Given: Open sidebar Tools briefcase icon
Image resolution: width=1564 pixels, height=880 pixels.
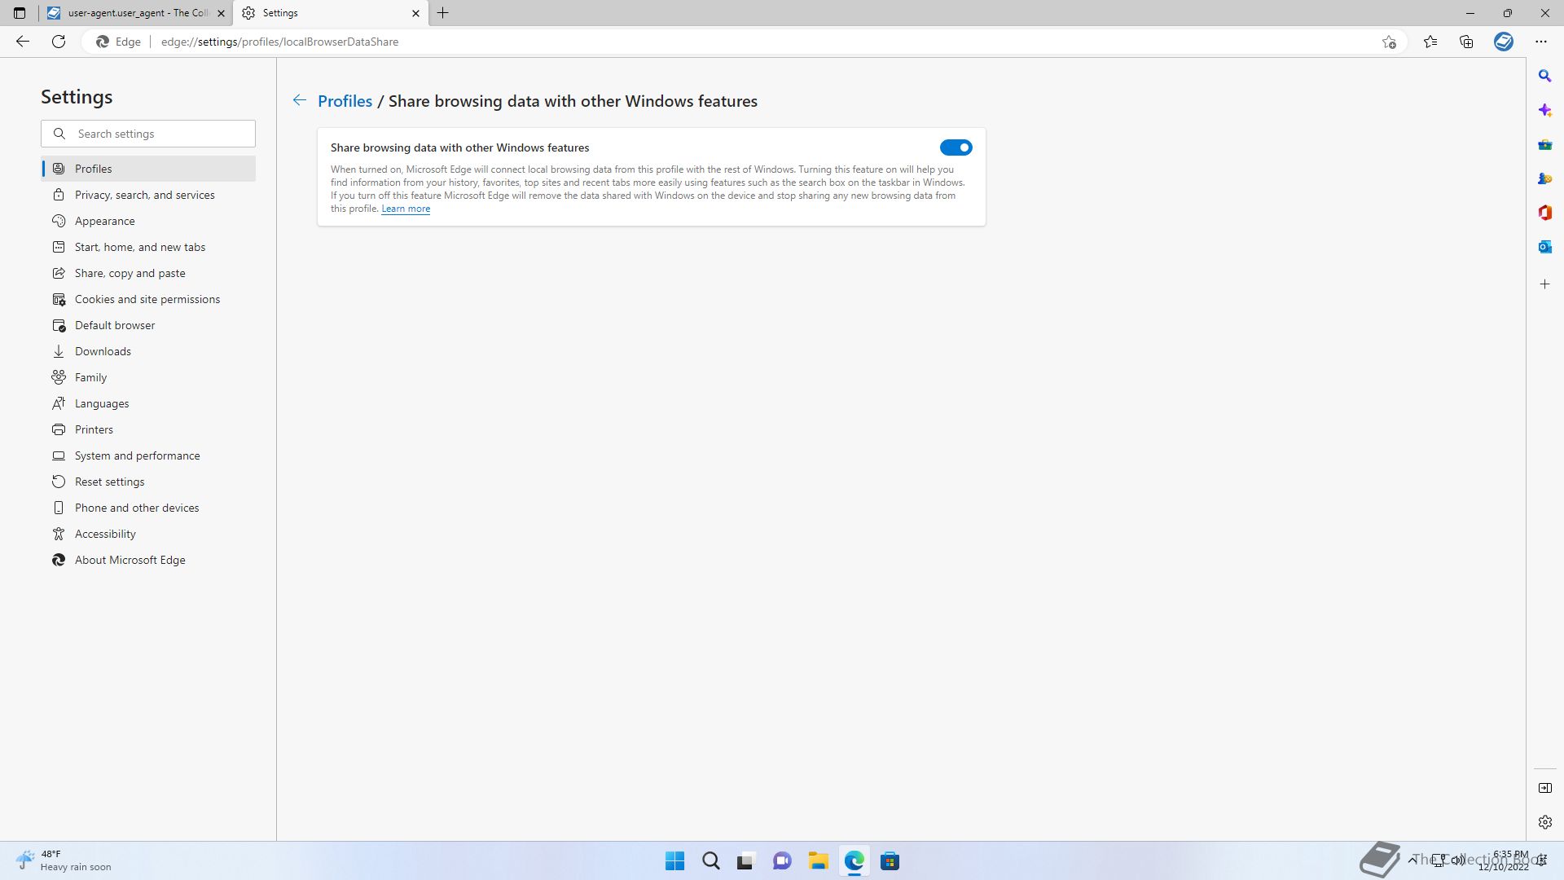Looking at the screenshot, I should click(1545, 144).
